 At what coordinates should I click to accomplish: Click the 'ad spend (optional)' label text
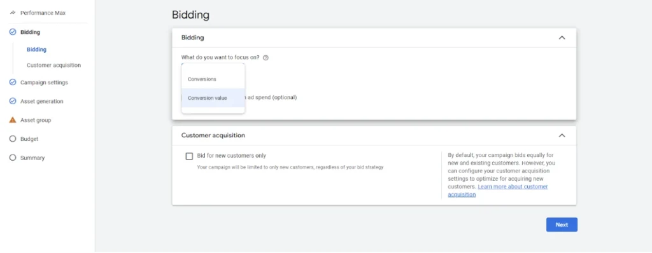(272, 98)
